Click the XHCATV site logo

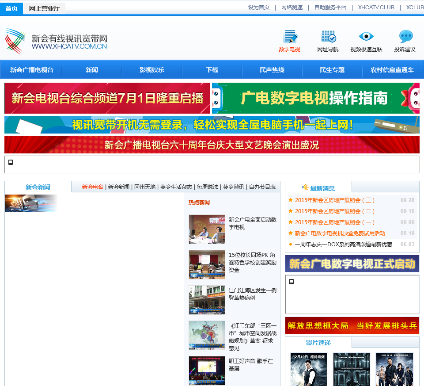[15, 42]
